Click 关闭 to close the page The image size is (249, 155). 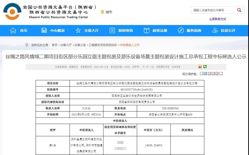[x=177, y=67]
